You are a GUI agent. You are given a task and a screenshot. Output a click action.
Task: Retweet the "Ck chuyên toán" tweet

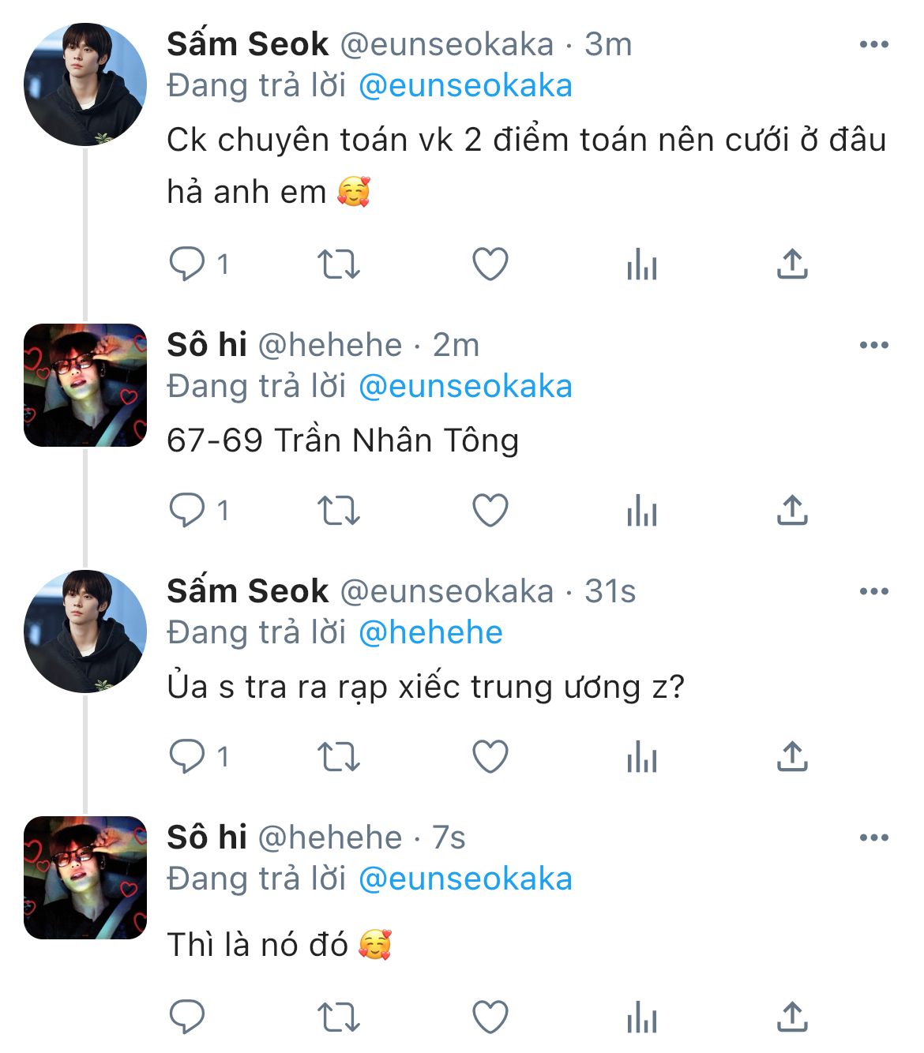[338, 264]
